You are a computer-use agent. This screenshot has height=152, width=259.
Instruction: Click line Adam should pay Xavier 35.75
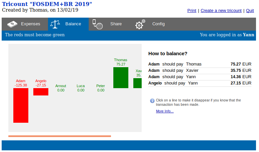tap(200, 71)
